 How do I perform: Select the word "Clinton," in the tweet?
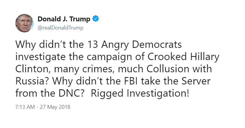click(x=33, y=69)
